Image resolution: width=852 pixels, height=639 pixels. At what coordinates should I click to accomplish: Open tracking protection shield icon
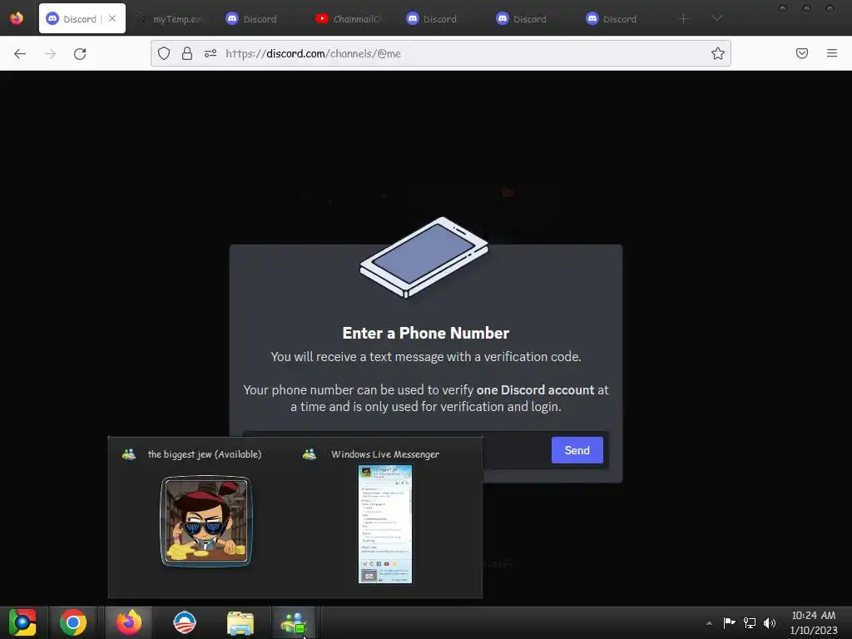164,53
